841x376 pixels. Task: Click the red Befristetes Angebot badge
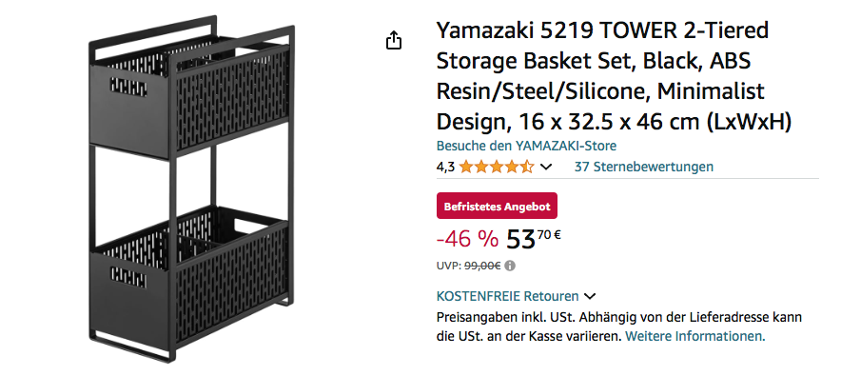[x=497, y=206]
